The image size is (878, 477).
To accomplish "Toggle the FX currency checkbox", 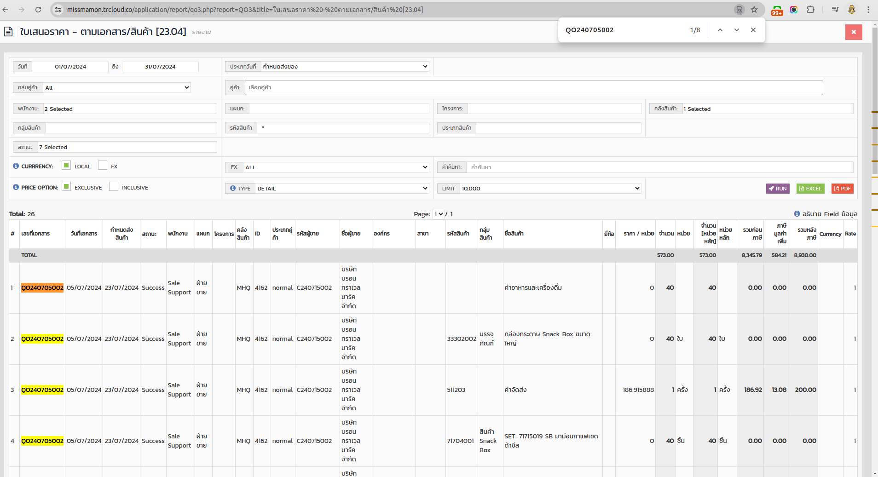I will [x=103, y=165].
